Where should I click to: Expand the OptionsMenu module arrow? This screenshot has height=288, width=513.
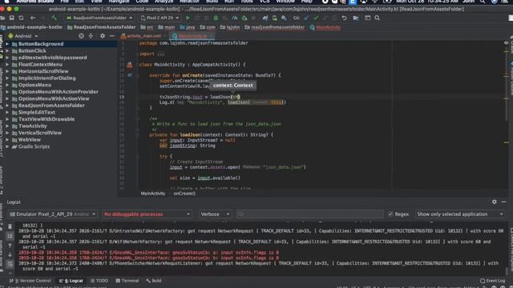(x=7, y=85)
